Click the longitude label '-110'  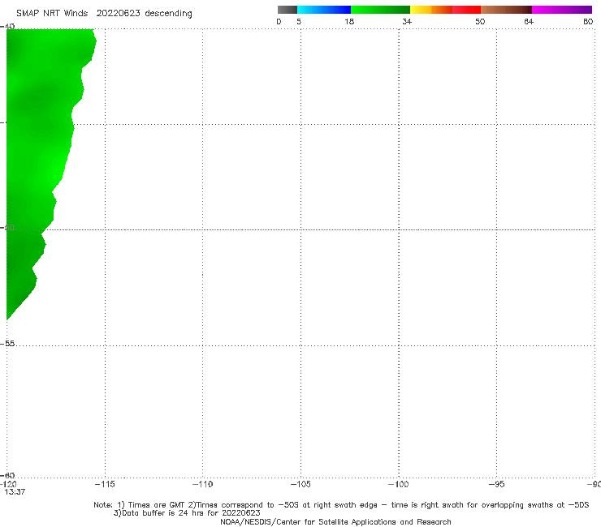tap(202, 484)
